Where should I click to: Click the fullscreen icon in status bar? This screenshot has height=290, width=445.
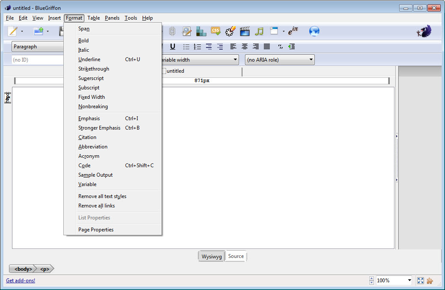click(420, 281)
